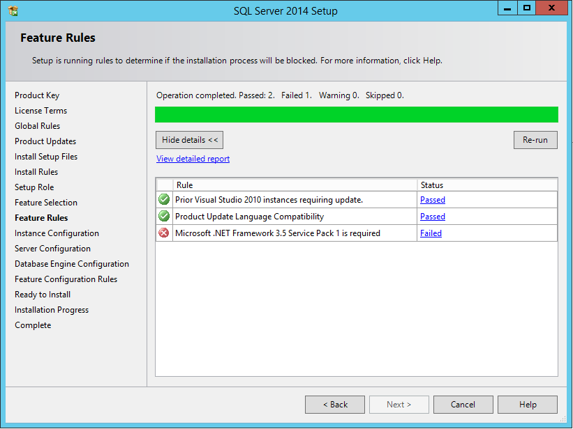The width and height of the screenshot is (573, 429).
Task: Select the bold Feature Rules step
Action: click(41, 218)
